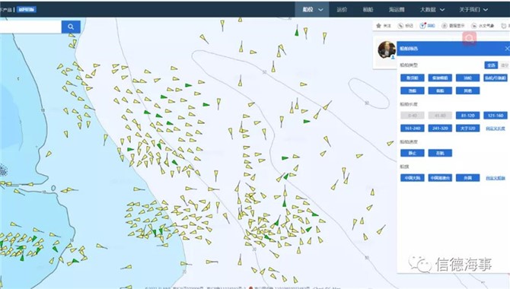Screen dimensions: 510x289
Task: Open the 运价 navigation menu item
Action: 342,9
